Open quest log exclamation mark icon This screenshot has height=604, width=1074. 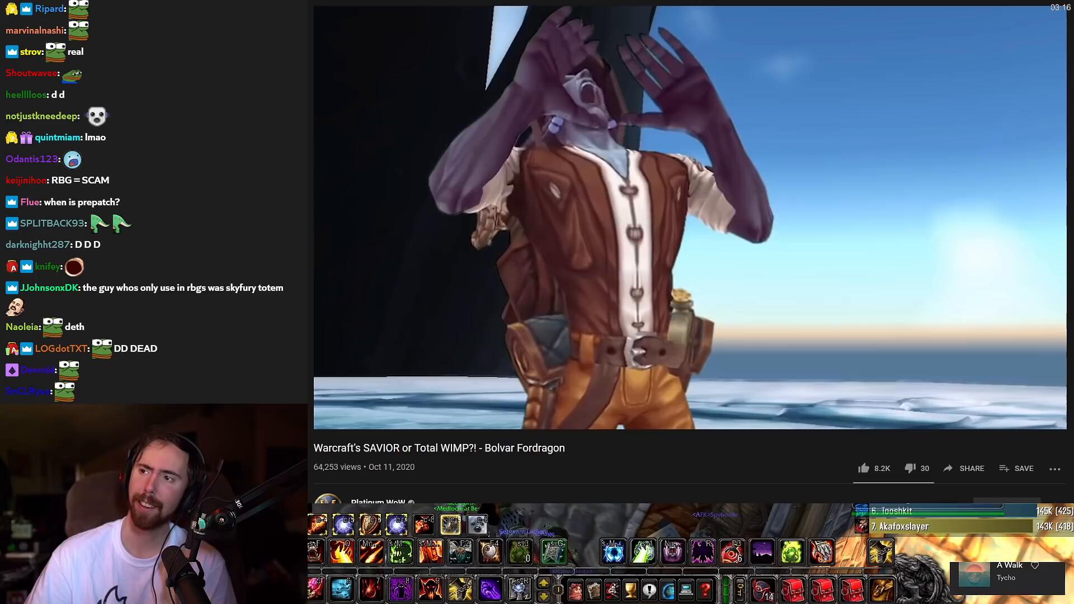coord(649,589)
